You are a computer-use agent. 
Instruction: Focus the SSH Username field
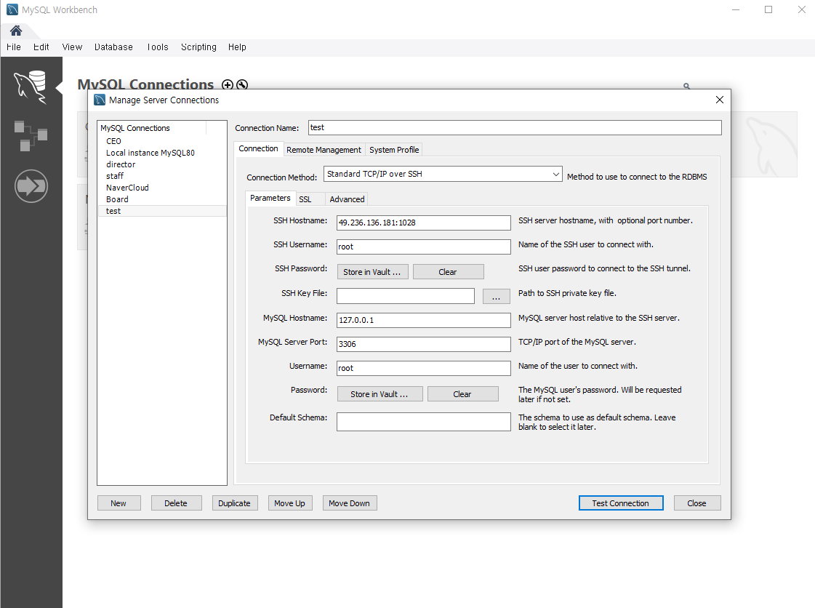point(424,247)
